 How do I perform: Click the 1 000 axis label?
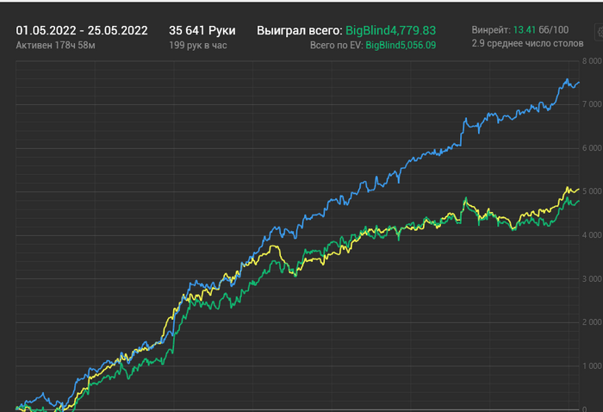(x=592, y=366)
